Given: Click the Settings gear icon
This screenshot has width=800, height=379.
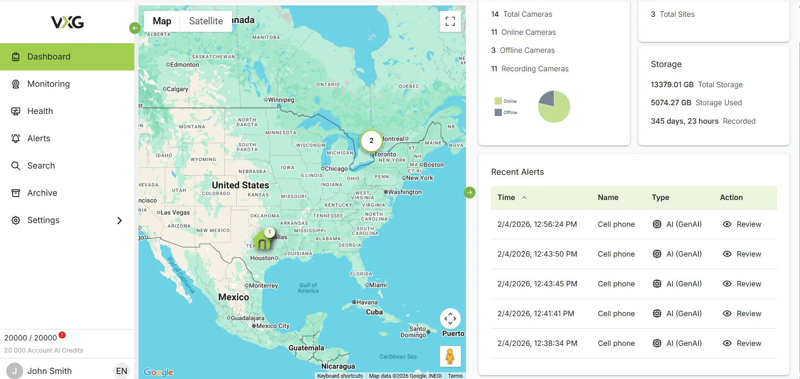Looking at the screenshot, I should tap(16, 220).
